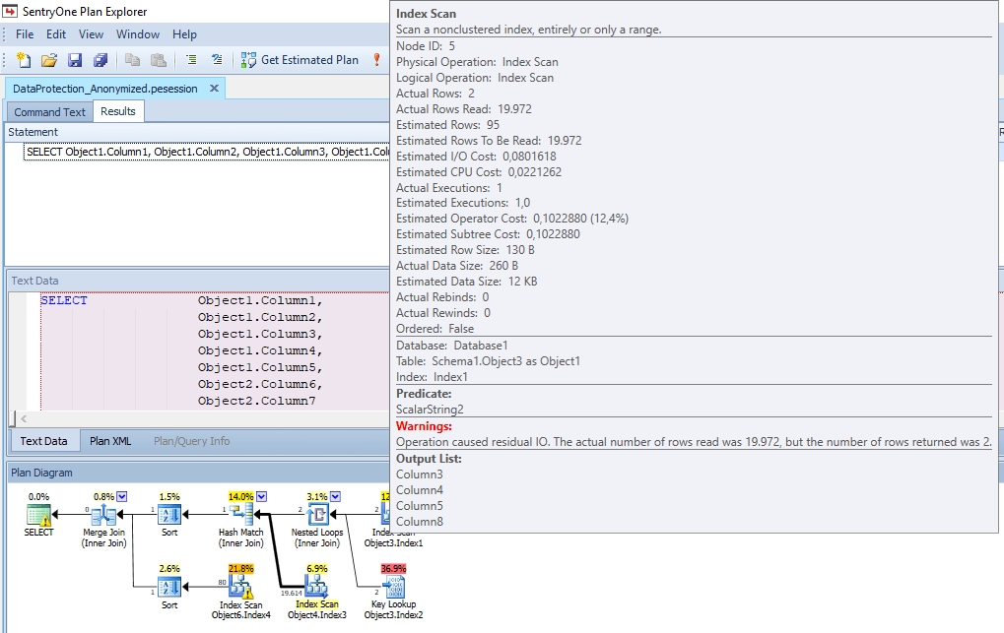1004x633 pixels.
Task: Open a file with the folder icon
Action: [49, 60]
